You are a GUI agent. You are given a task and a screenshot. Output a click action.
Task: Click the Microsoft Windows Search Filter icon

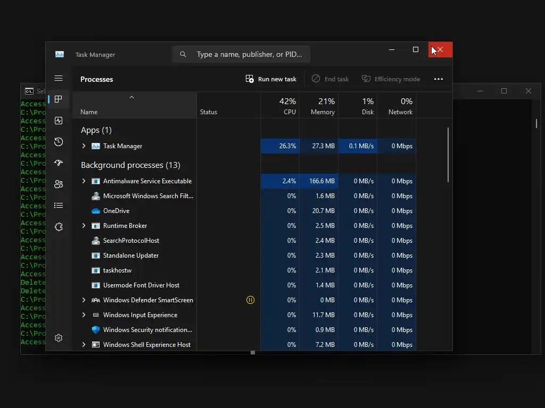96,196
